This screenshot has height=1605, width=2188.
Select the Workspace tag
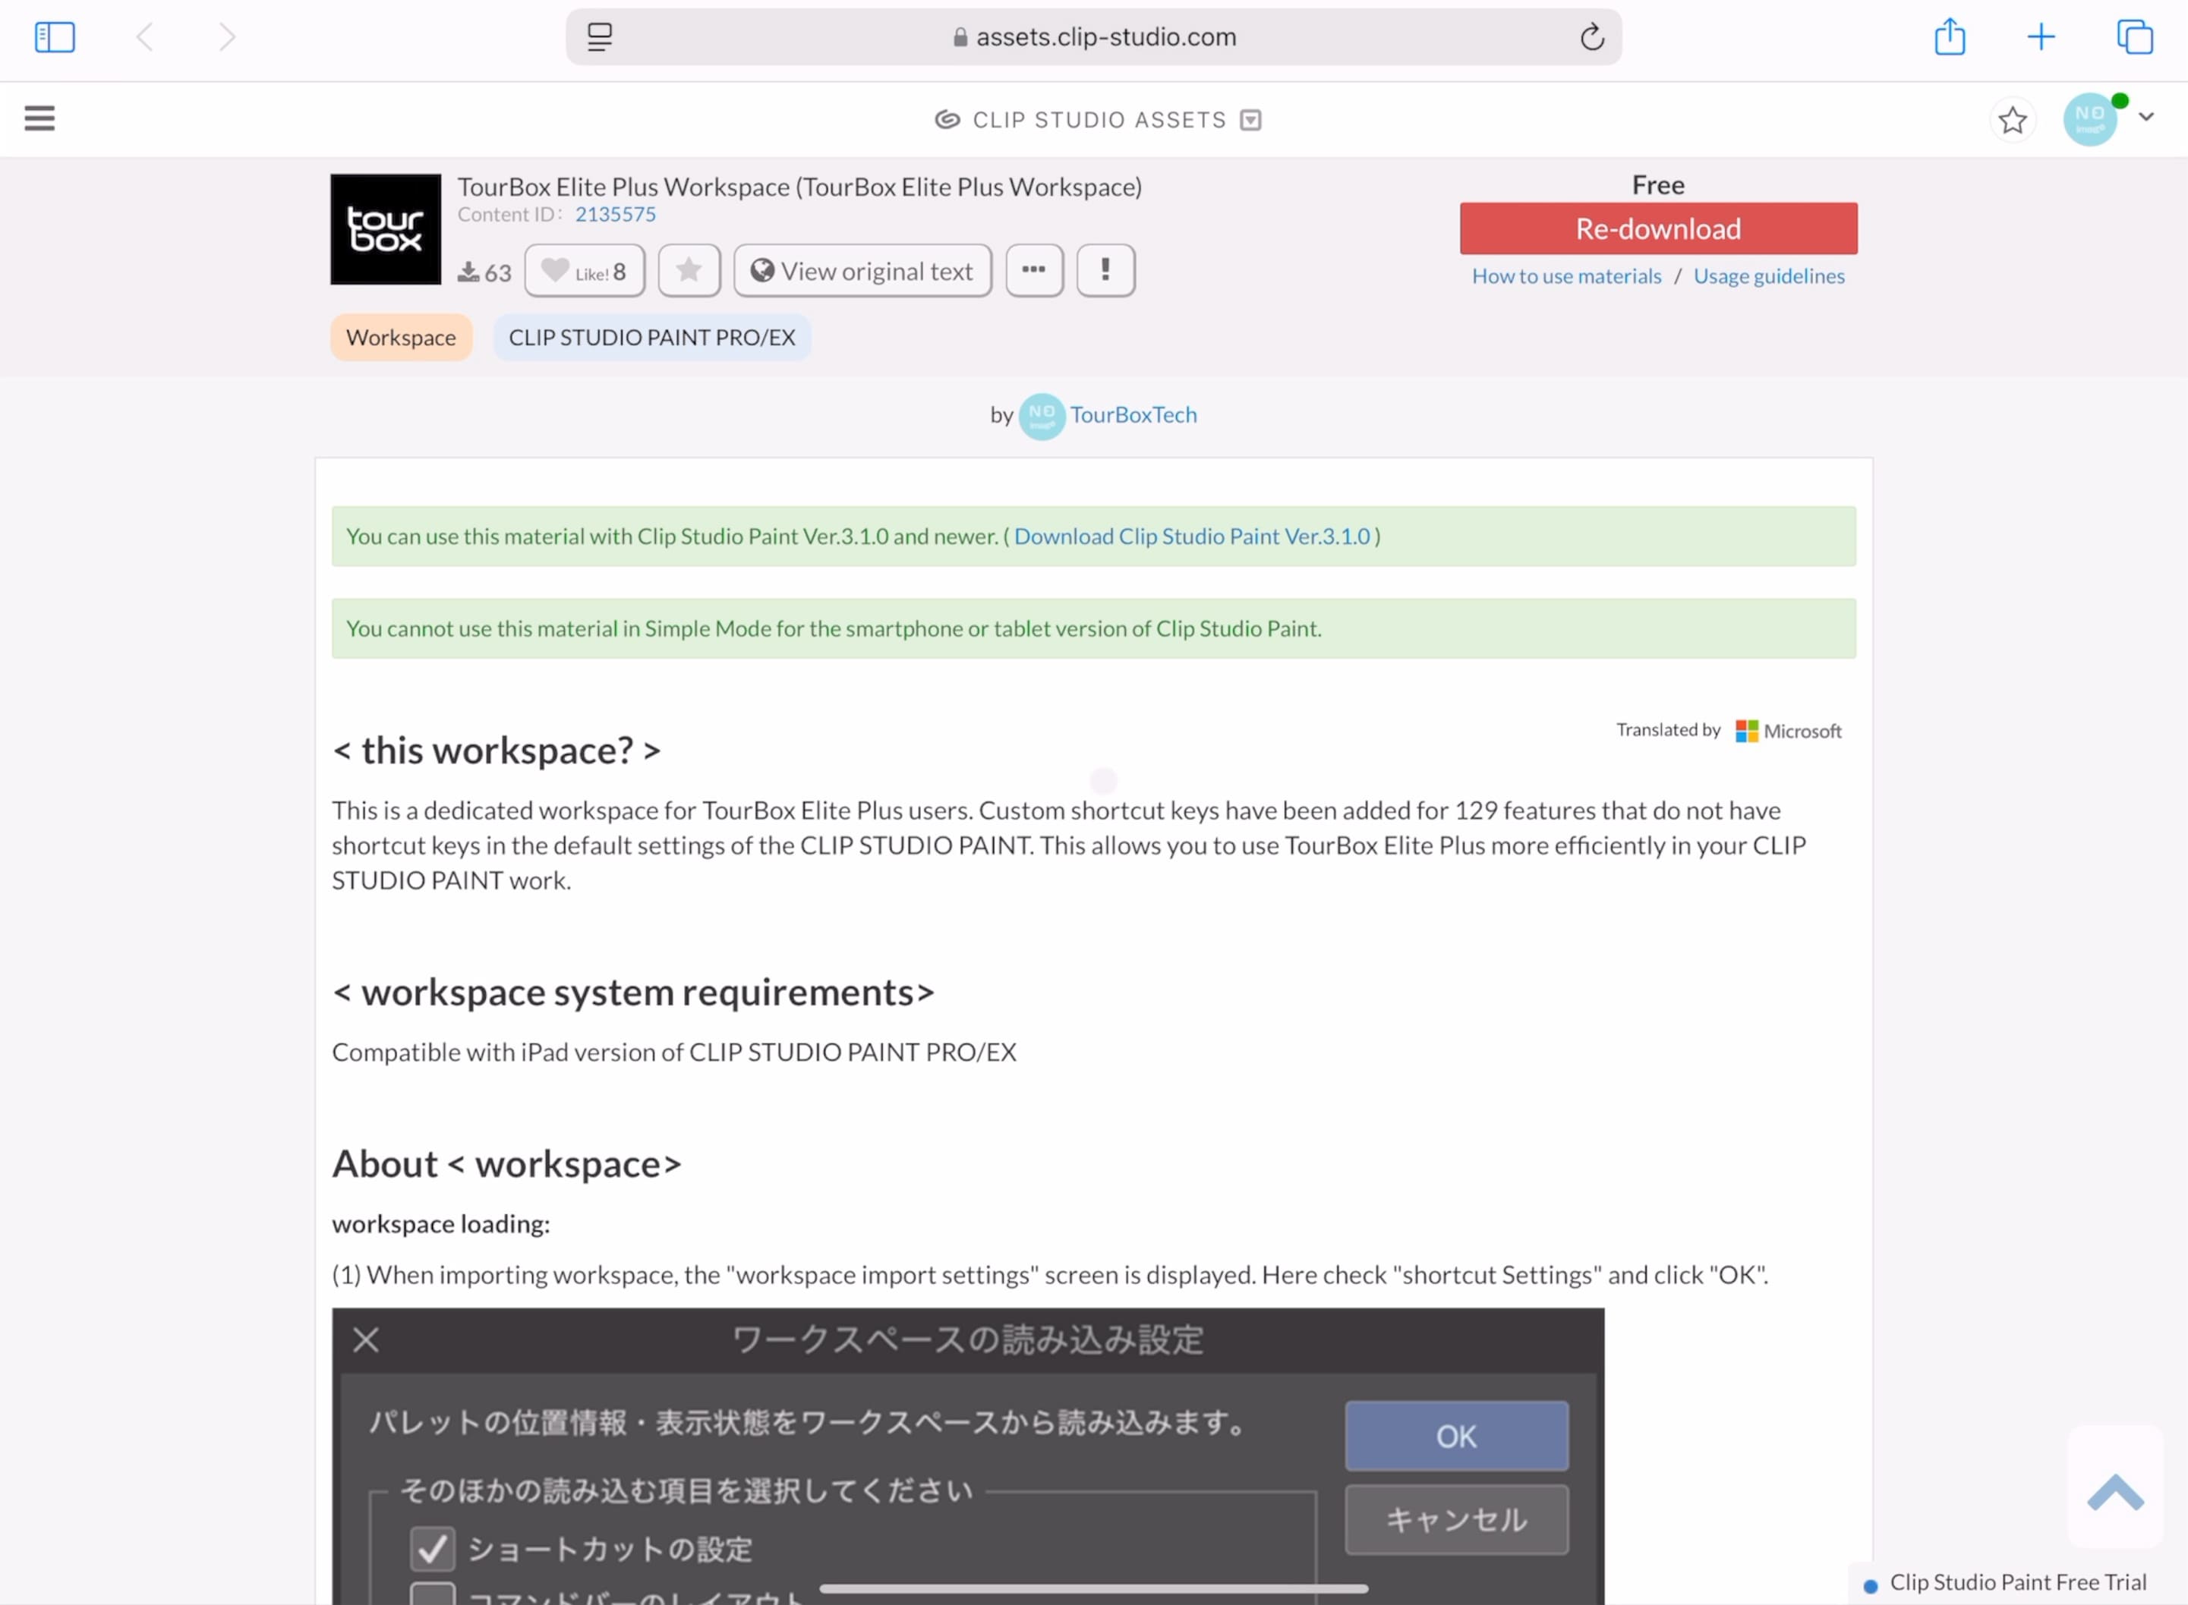pyautogui.click(x=402, y=337)
